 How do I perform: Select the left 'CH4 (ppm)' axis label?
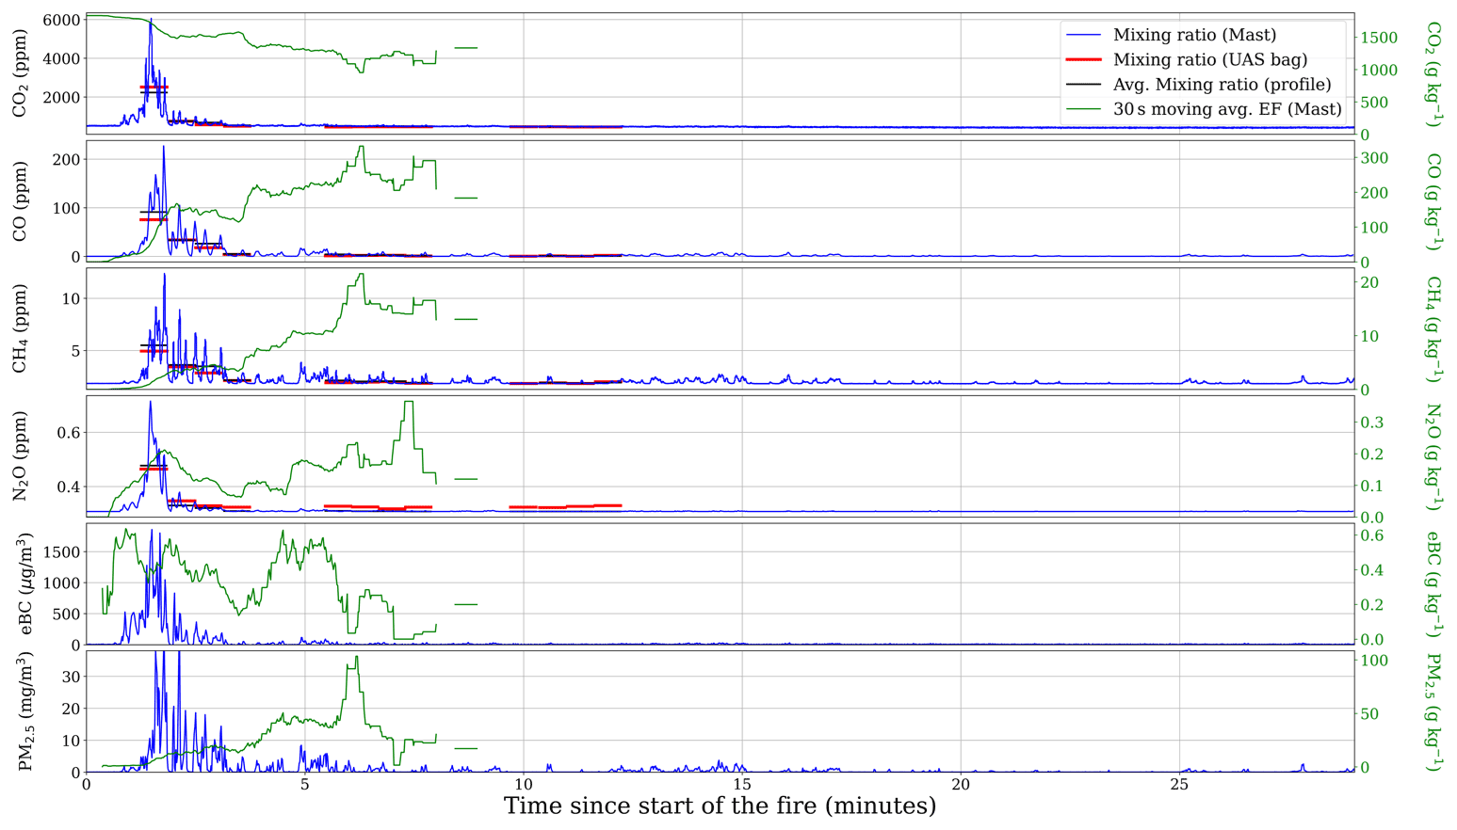pos(20,328)
